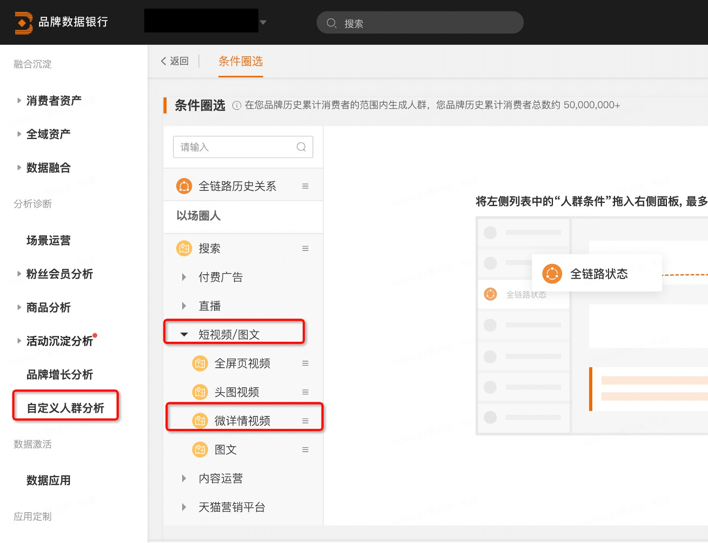Click the info icon beside 条件圈选 heading
The height and width of the screenshot is (543, 708).
click(237, 105)
